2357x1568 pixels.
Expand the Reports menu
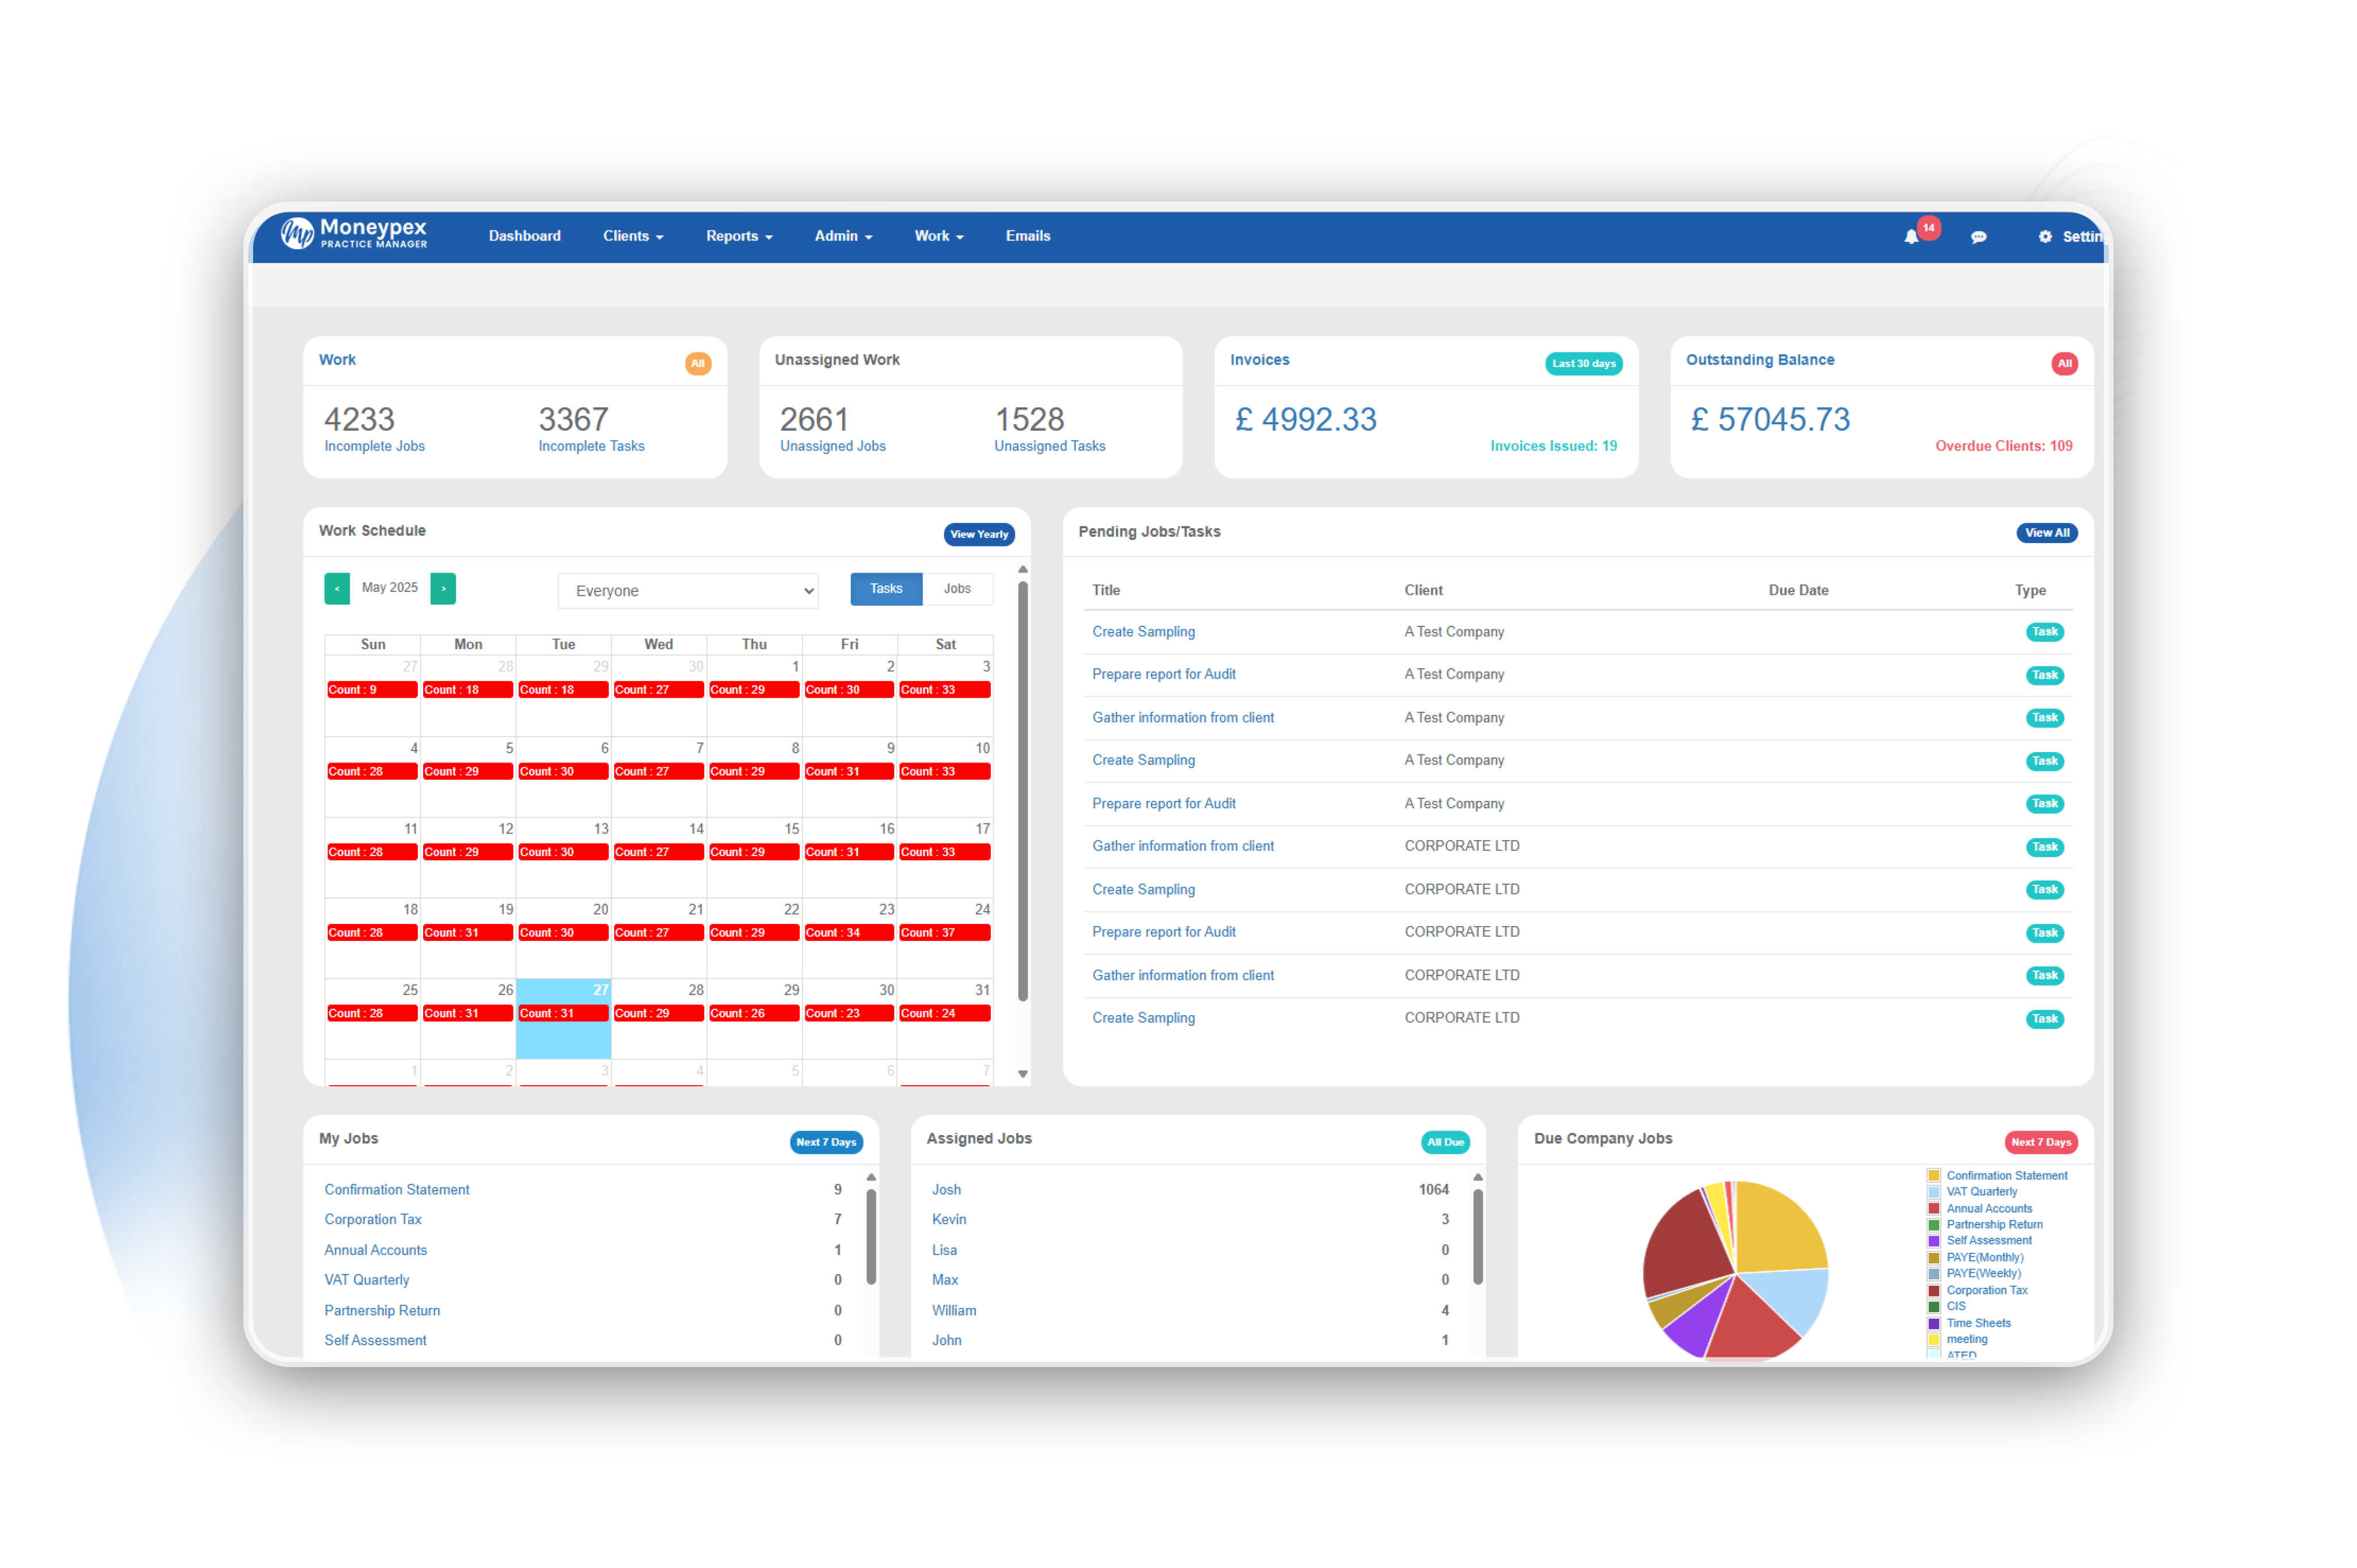739,236
